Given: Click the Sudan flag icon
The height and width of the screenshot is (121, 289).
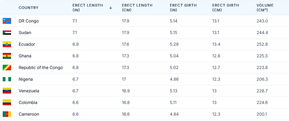Looking at the screenshot, I should (7, 33).
